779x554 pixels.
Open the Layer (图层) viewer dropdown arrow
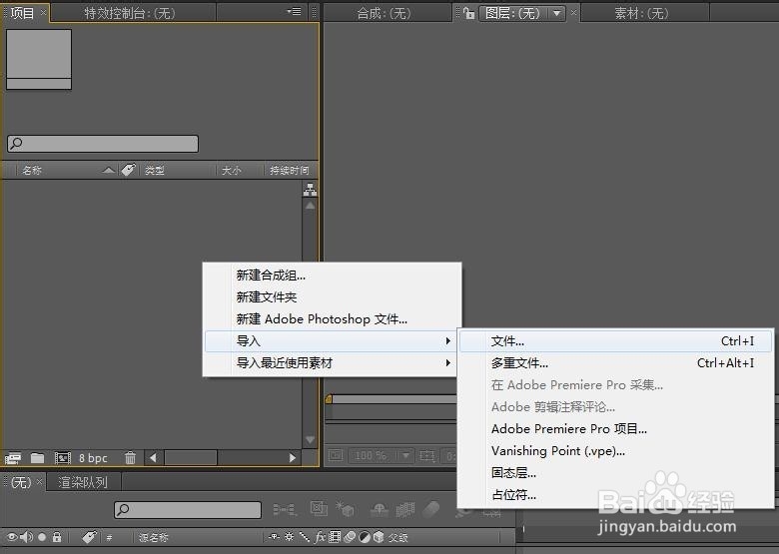pos(557,13)
